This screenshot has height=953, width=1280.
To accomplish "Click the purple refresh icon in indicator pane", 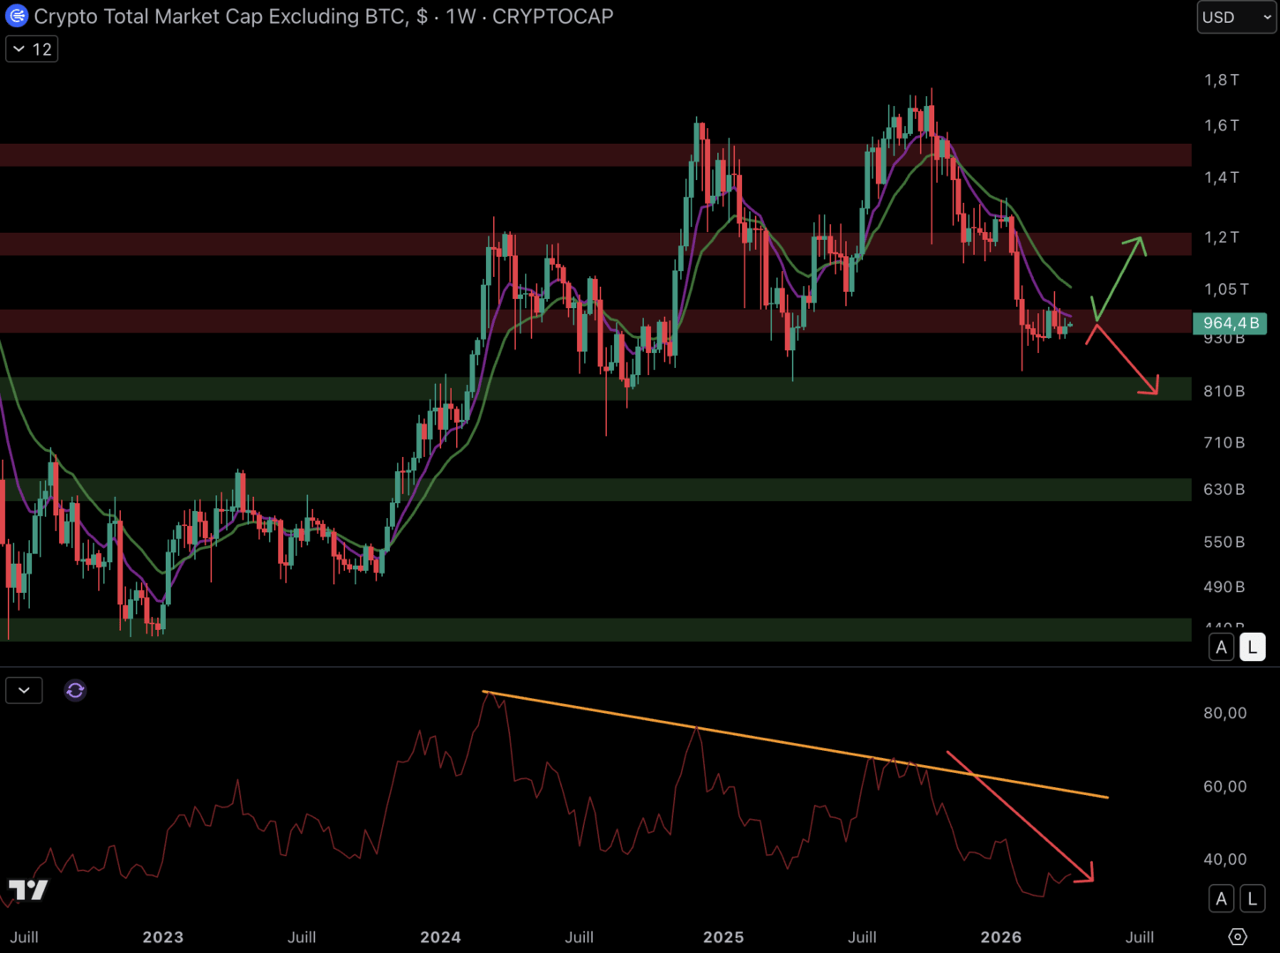I will (75, 690).
